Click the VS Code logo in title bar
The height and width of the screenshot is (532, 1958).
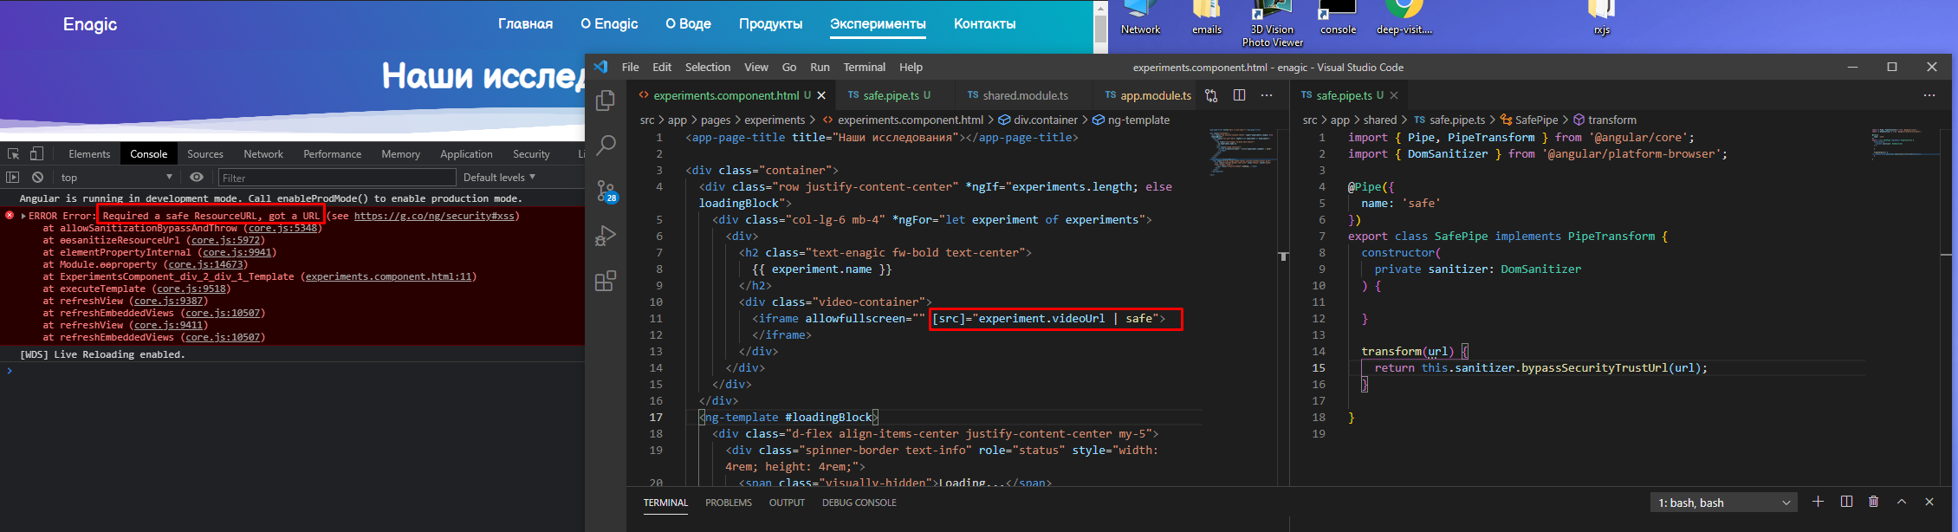pyautogui.click(x=601, y=67)
